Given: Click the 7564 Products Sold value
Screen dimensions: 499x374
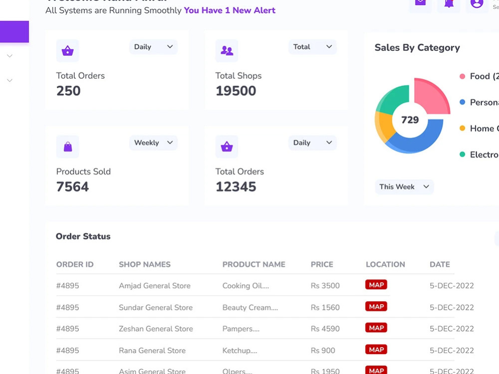Looking at the screenshot, I should click(x=72, y=187).
